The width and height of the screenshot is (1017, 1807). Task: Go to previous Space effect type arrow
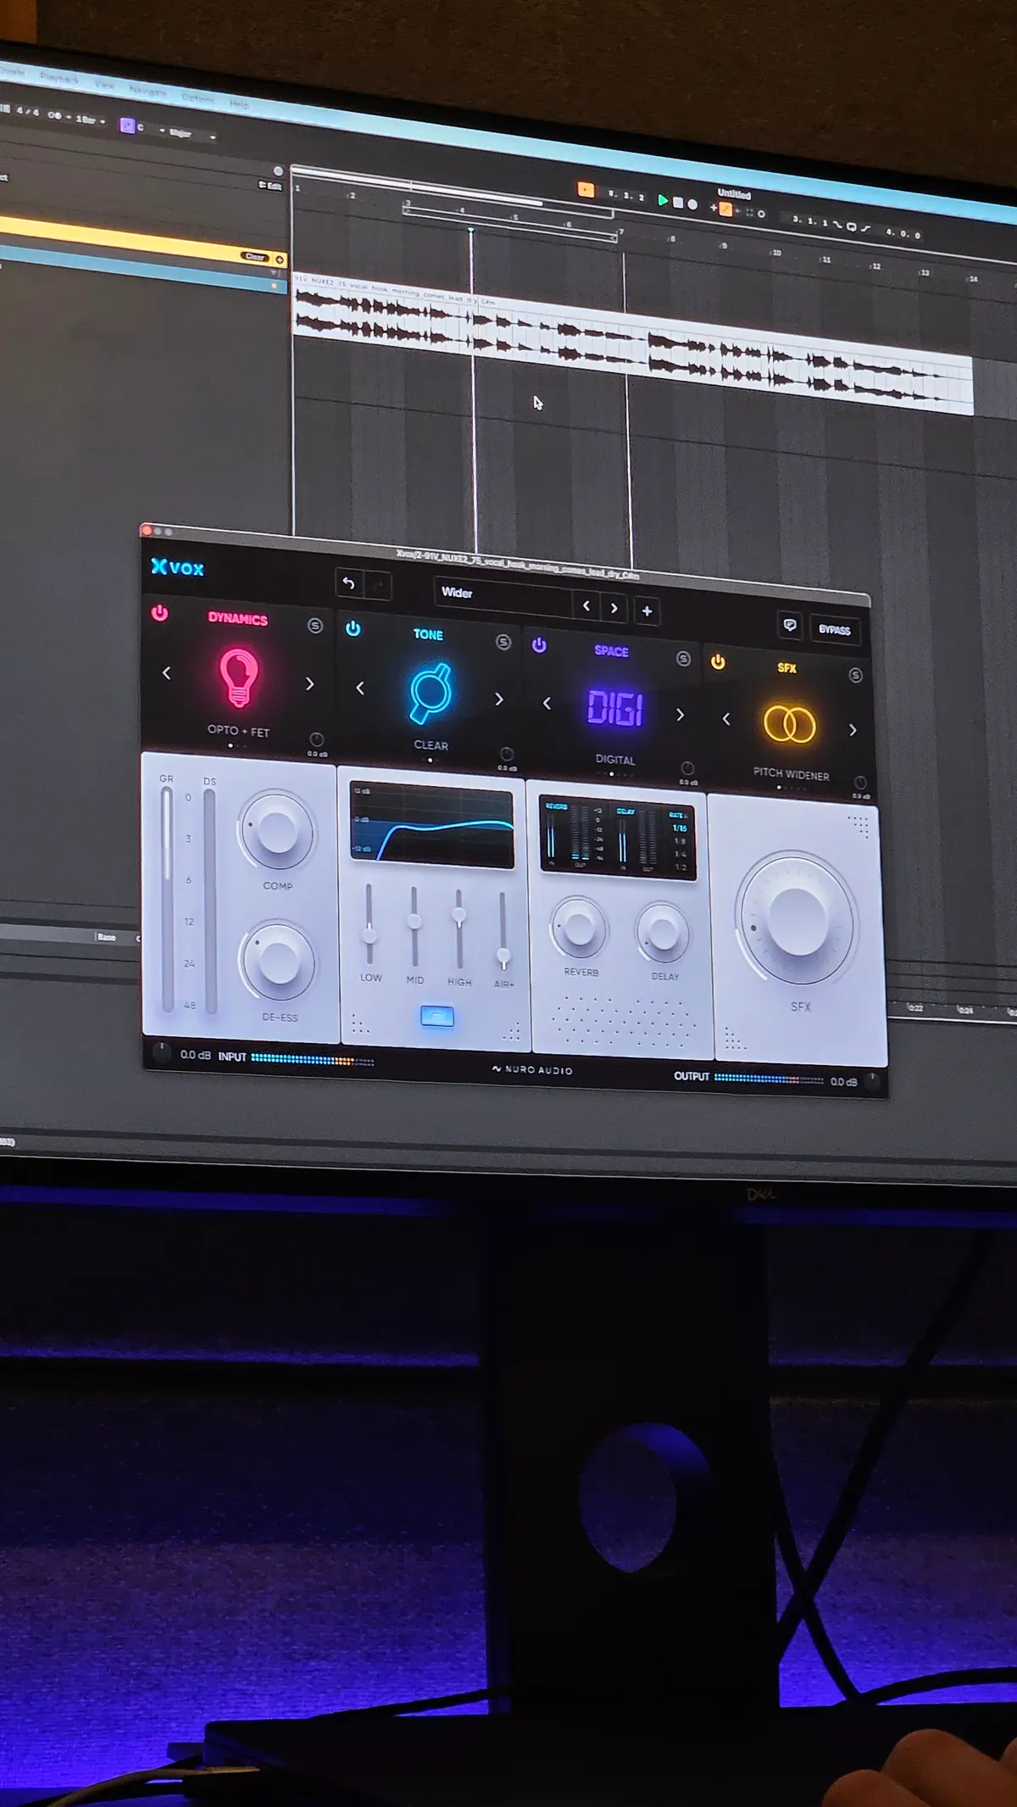pos(547,703)
